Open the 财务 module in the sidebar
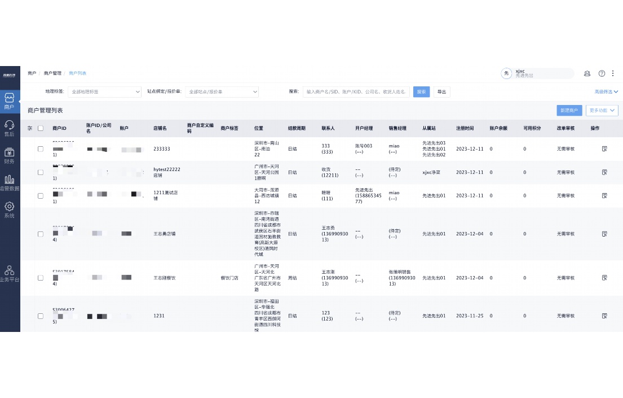623x398 pixels. [10, 153]
